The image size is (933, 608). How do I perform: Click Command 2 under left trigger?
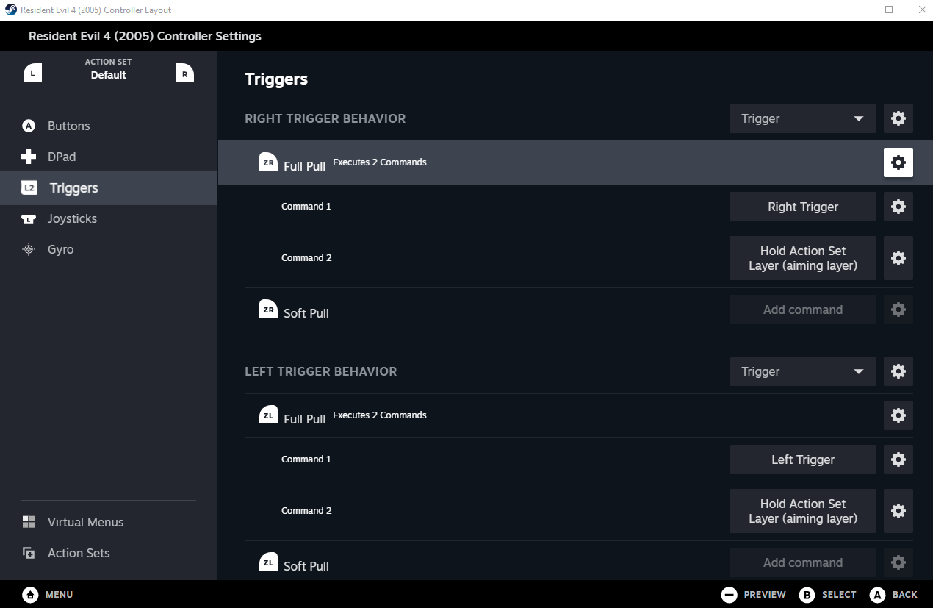306,511
